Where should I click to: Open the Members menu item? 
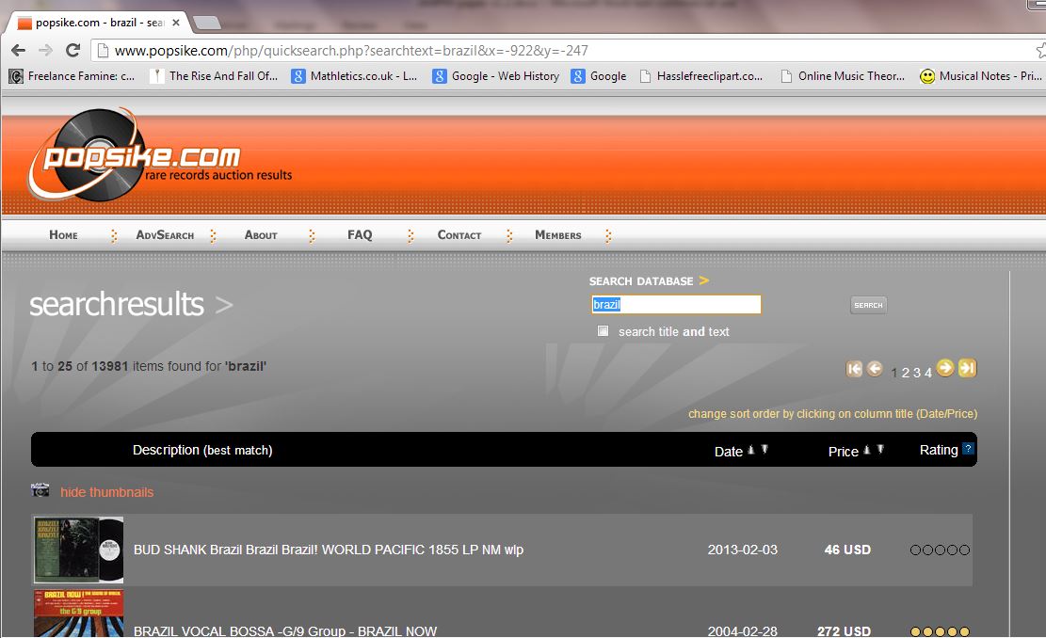pos(557,234)
